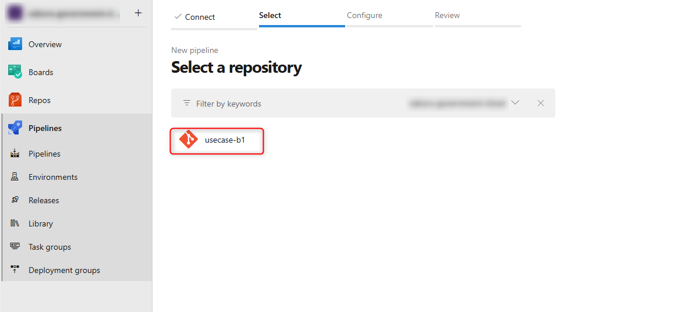Open Library label link
The height and width of the screenshot is (312, 695).
[x=41, y=224]
